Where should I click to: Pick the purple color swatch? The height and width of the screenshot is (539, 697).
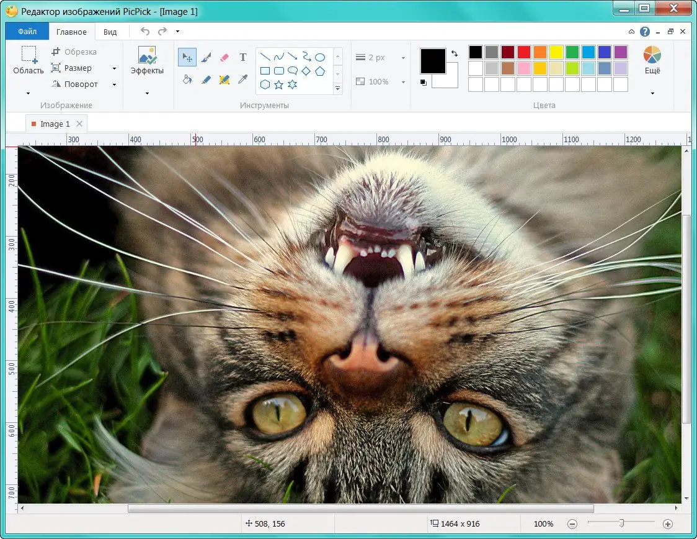[621, 52]
